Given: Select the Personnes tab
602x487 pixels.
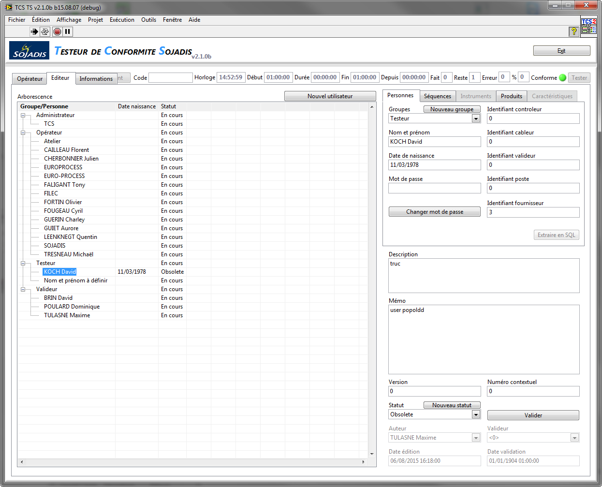Looking at the screenshot, I should tap(400, 95).
